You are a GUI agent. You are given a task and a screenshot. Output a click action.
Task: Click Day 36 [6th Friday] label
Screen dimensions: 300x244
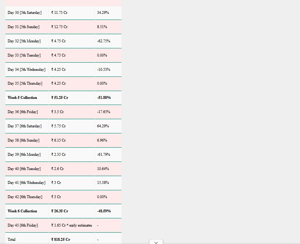click(x=23, y=112)
